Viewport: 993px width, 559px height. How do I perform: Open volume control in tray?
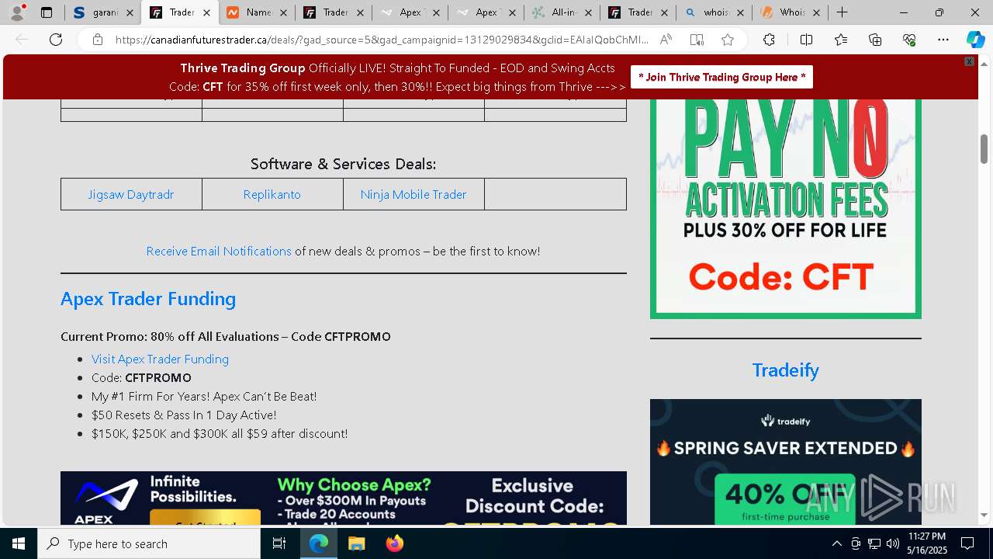[x=893, y=543]
